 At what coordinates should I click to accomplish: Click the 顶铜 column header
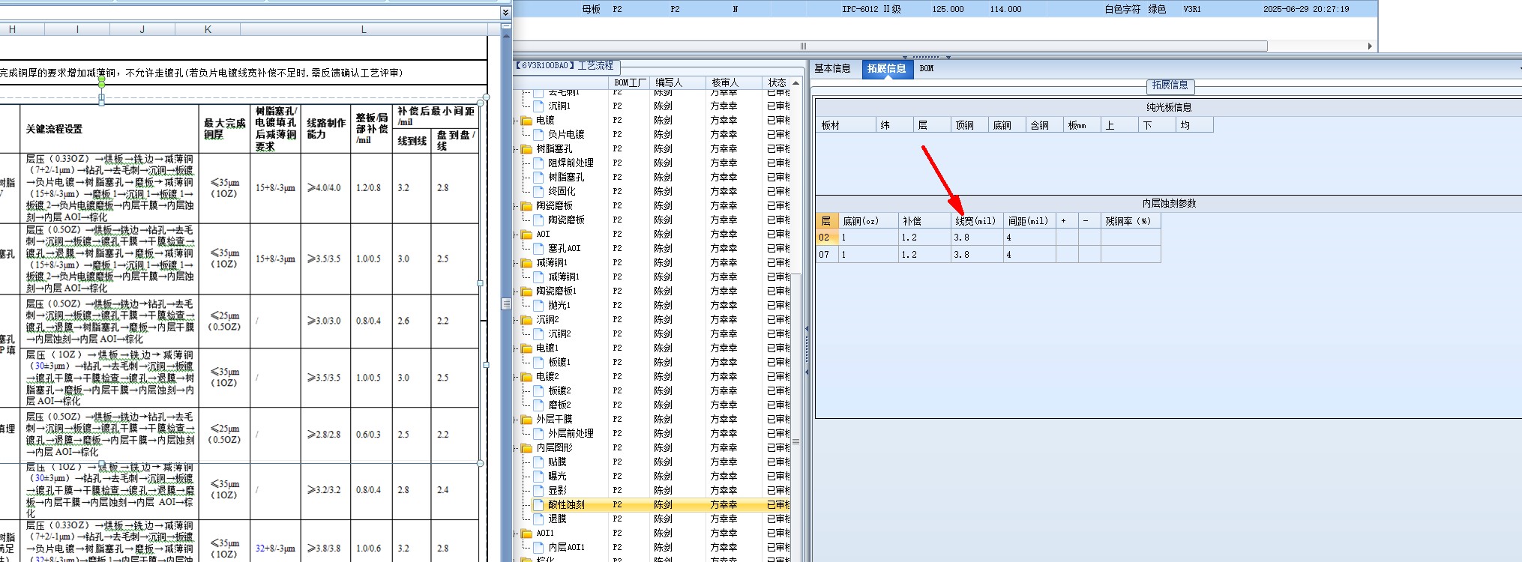(969, 125)
